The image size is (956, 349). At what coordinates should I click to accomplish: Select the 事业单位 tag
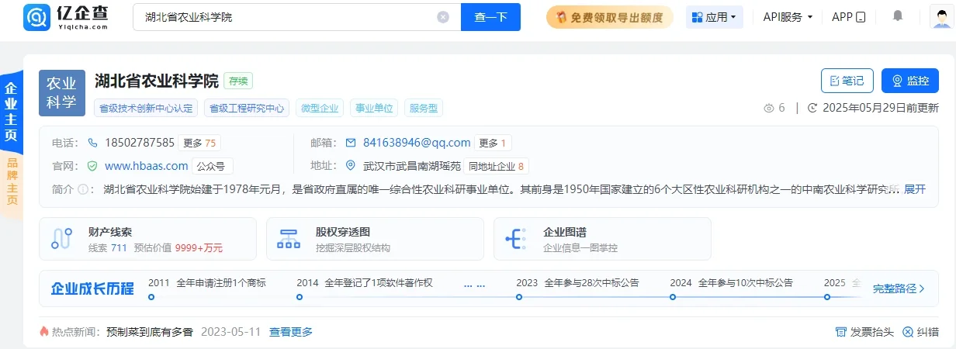[x=374, y=108]
